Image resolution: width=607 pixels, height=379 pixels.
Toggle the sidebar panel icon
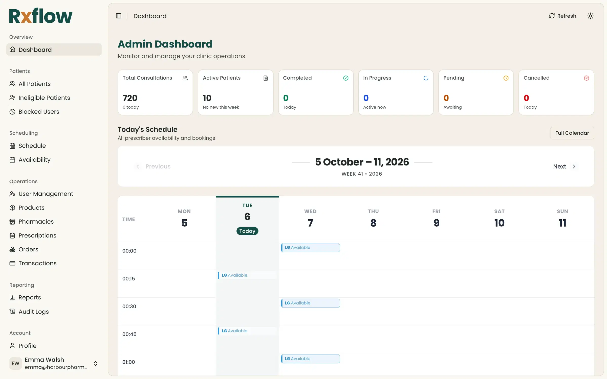[119, 16]
